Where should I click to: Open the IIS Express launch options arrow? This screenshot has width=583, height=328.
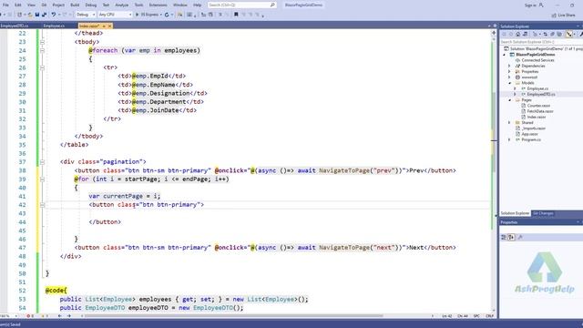click(160, 15)
